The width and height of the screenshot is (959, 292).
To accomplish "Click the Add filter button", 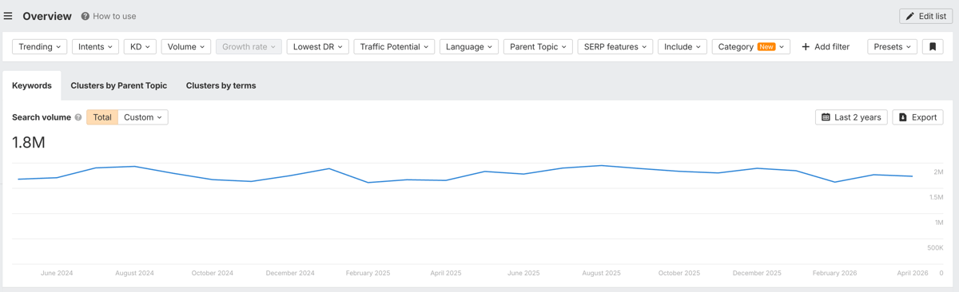I will pos(826,47).
